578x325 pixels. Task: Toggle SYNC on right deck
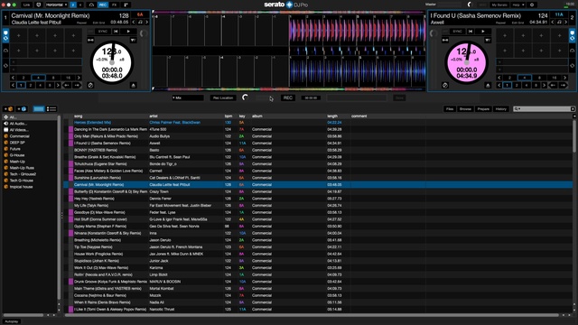coord(457,32)
